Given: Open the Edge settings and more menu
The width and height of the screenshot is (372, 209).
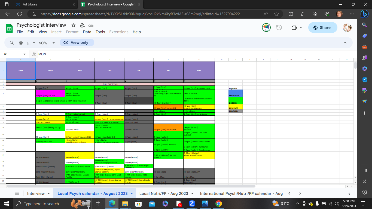Looking at the screenshot, I should click(x=352, y=14).
